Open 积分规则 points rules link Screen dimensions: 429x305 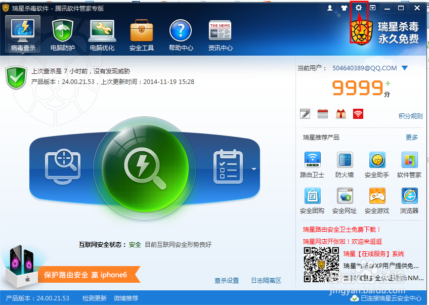(x=410, y=116)
